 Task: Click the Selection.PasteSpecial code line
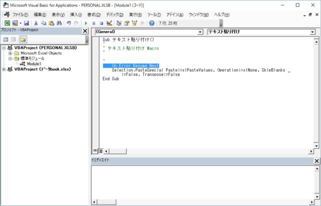point(201,70)
